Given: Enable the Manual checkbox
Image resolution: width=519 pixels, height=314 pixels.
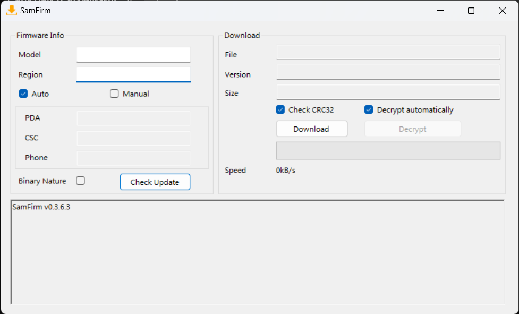Looking at the screenshot, I should [x=114, y=94].
